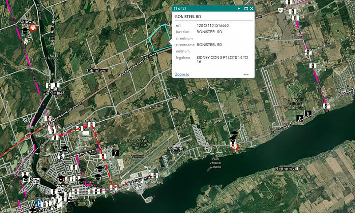Click the blue hospital H icon
Screen dimensions: 355x213
[x=39, y=203]
